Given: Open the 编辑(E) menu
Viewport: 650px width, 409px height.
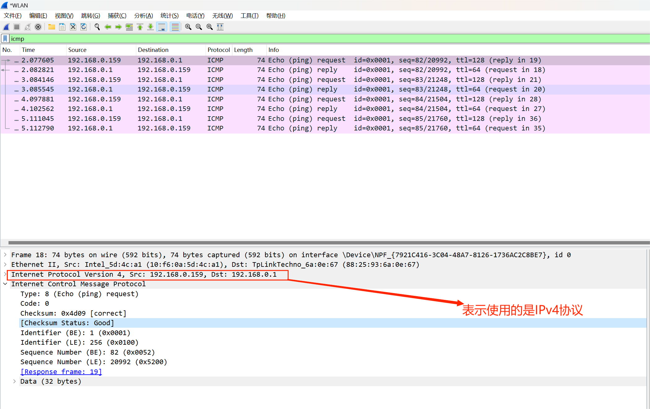Looking at the screenshot, I should pos(38,16).
